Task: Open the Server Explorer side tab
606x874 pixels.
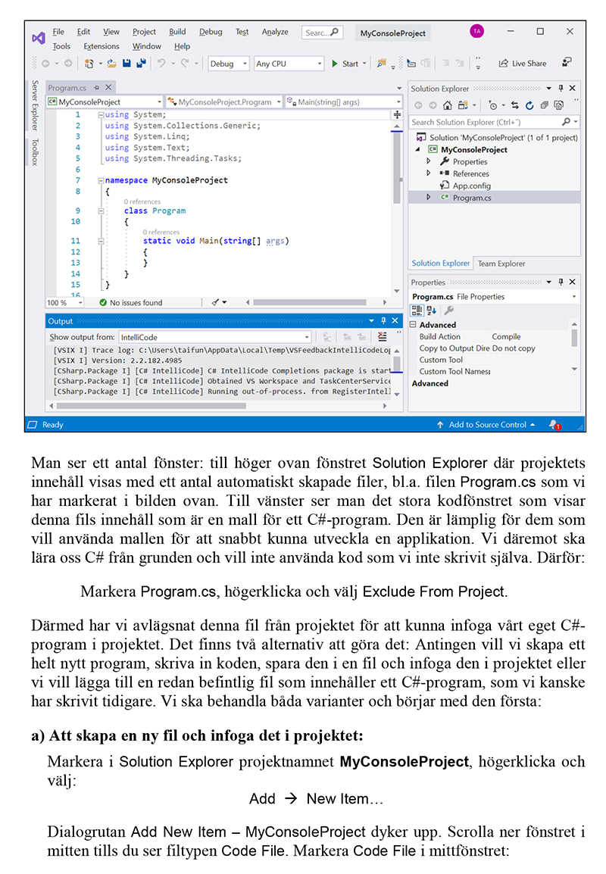Action: point(35,105)
